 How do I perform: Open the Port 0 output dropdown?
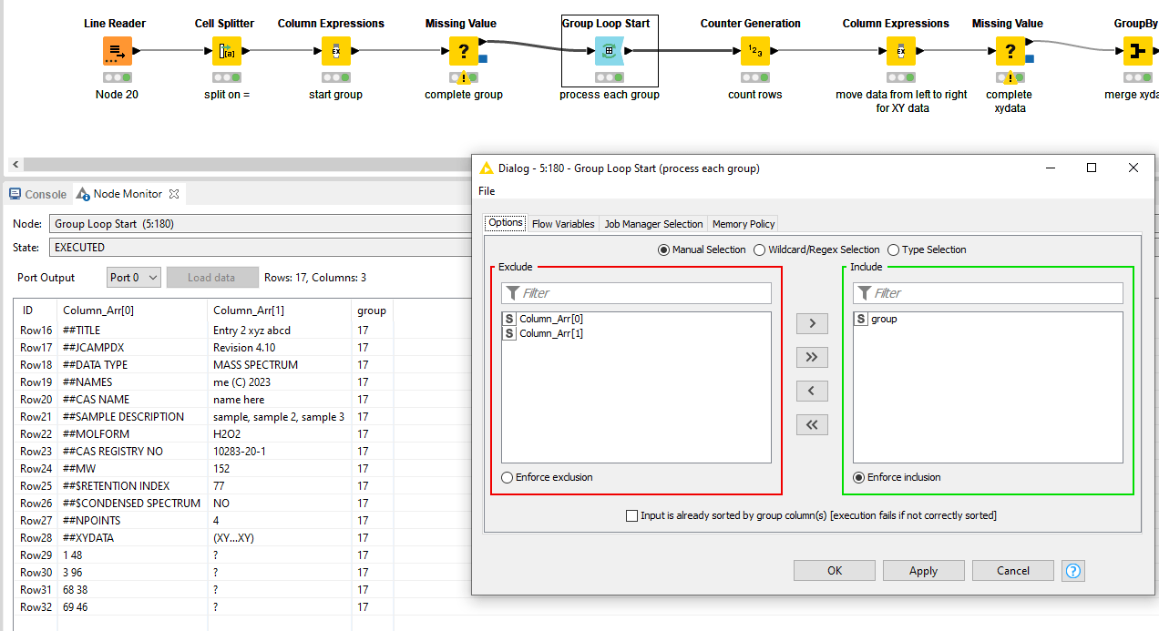[134, 278]
